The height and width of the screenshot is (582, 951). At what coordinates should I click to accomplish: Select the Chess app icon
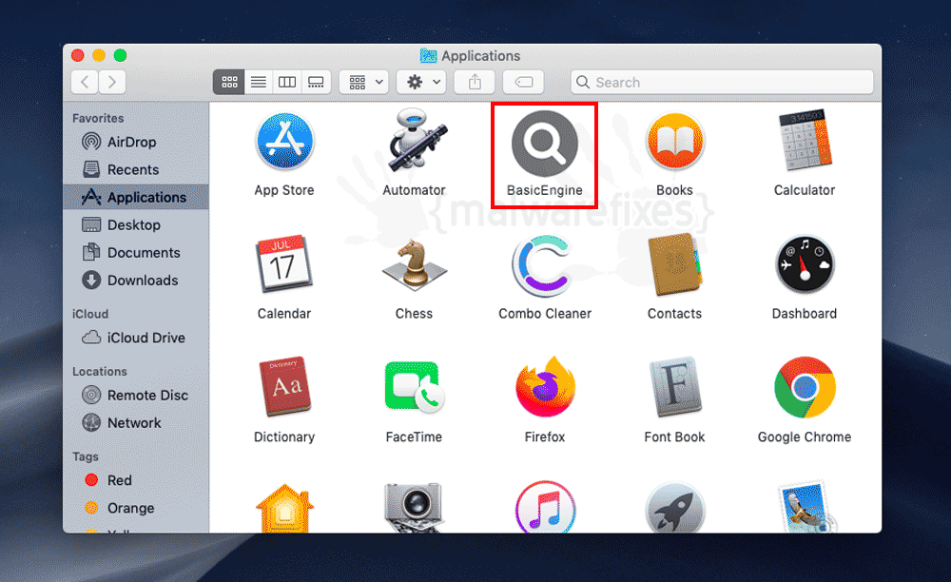(x=415, y=264)
